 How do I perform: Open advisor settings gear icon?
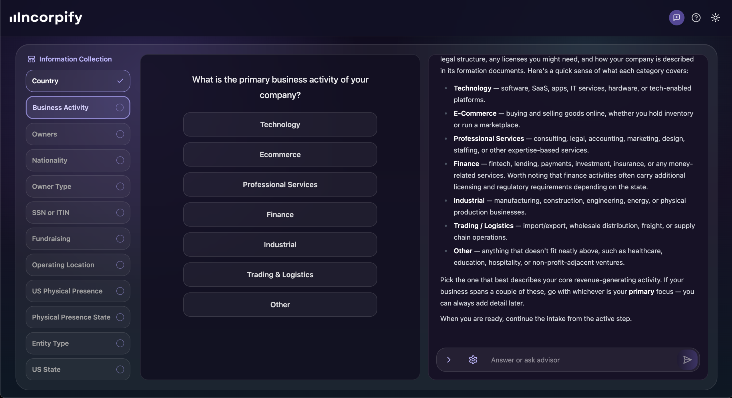473,360
